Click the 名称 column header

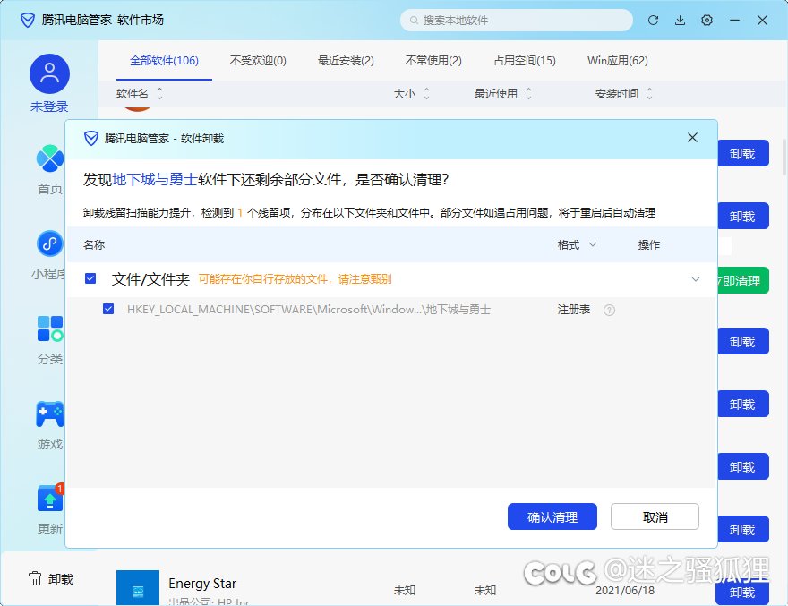point(94,244)
